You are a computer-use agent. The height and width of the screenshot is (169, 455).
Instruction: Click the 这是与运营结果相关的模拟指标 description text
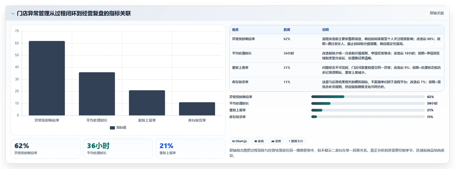click(381, 84)
